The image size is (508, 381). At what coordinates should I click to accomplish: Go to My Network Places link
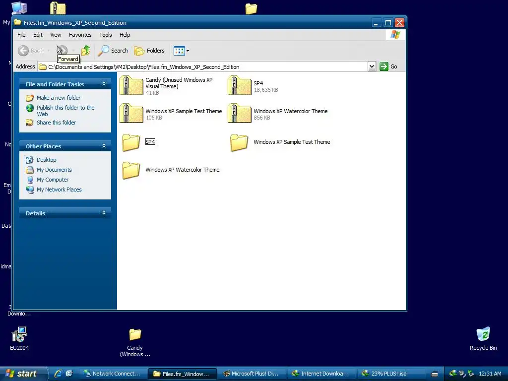(59, 190)
